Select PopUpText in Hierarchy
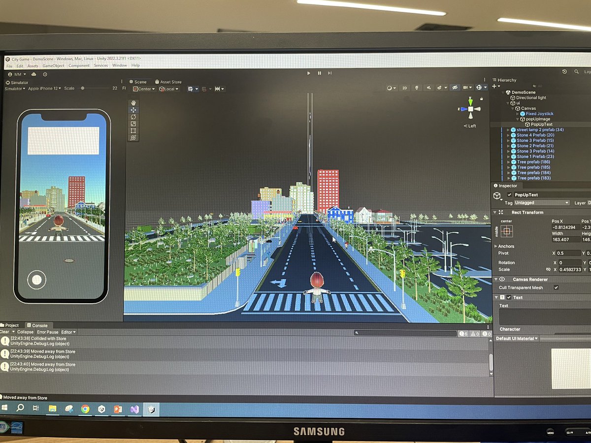This screenshot has width=591, height=443. (x=542, y=124)
